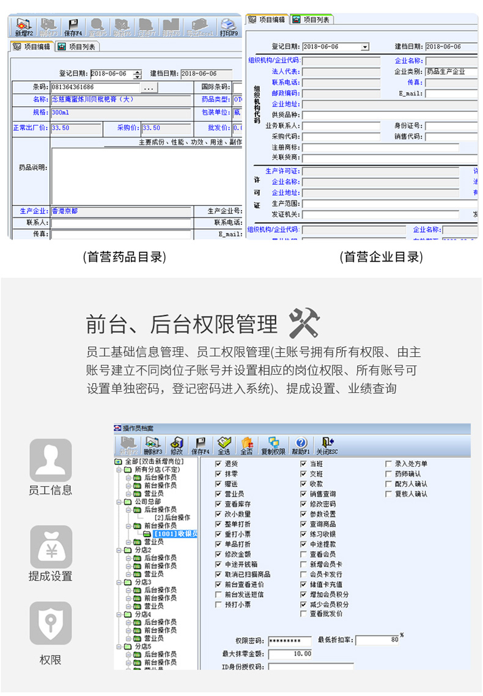Viewport: 483px width, 696px height.
Task: Collapse the 分店2 tree node
Action: coord(119,550)
